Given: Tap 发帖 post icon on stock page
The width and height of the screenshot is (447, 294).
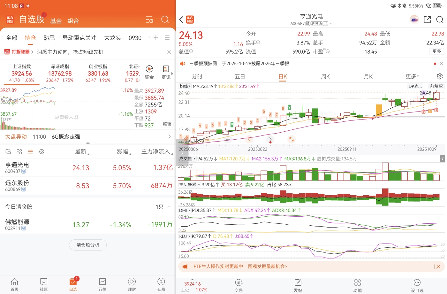Looking at the screenshot, I should pos(298,286).
